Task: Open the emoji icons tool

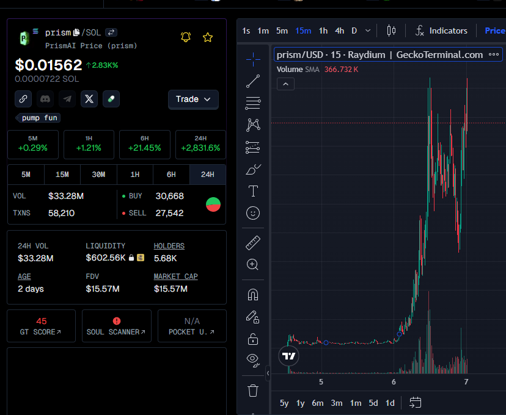Action: click(253, 213)
